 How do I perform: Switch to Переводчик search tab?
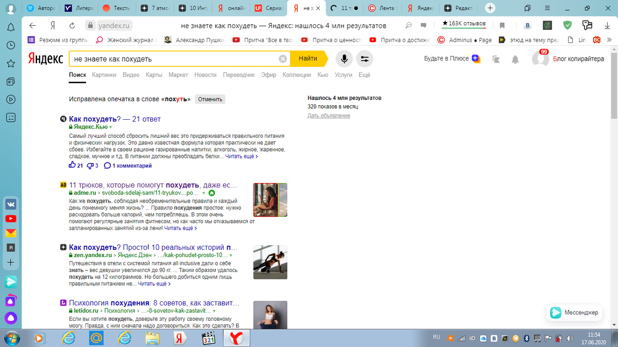coord(239,75)
